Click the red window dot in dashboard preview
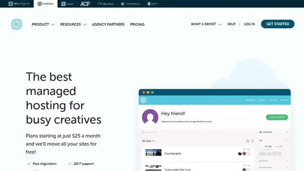 pyautogui.click(x=143, y=92)
